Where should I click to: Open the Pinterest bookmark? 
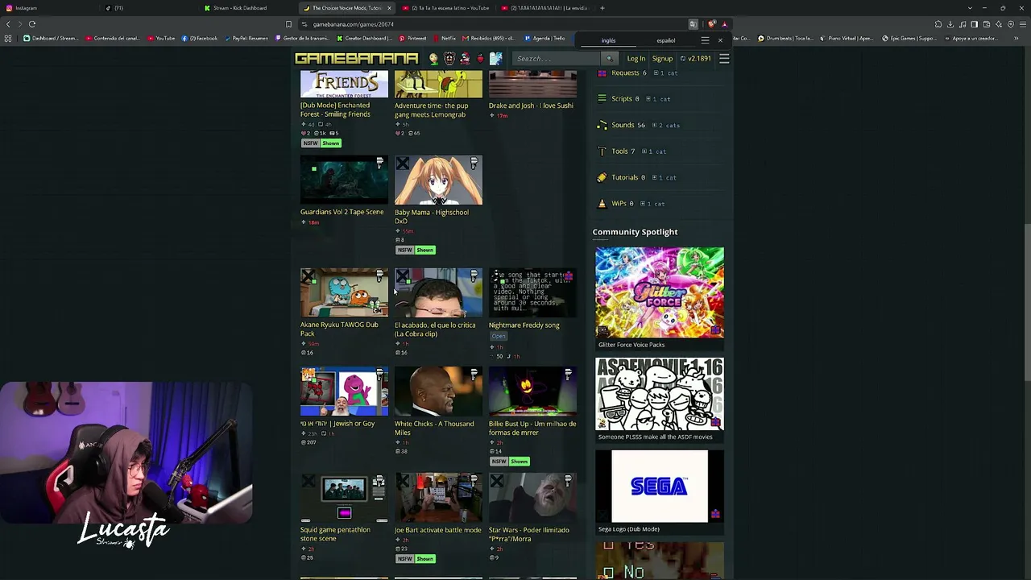pos(412,38)
